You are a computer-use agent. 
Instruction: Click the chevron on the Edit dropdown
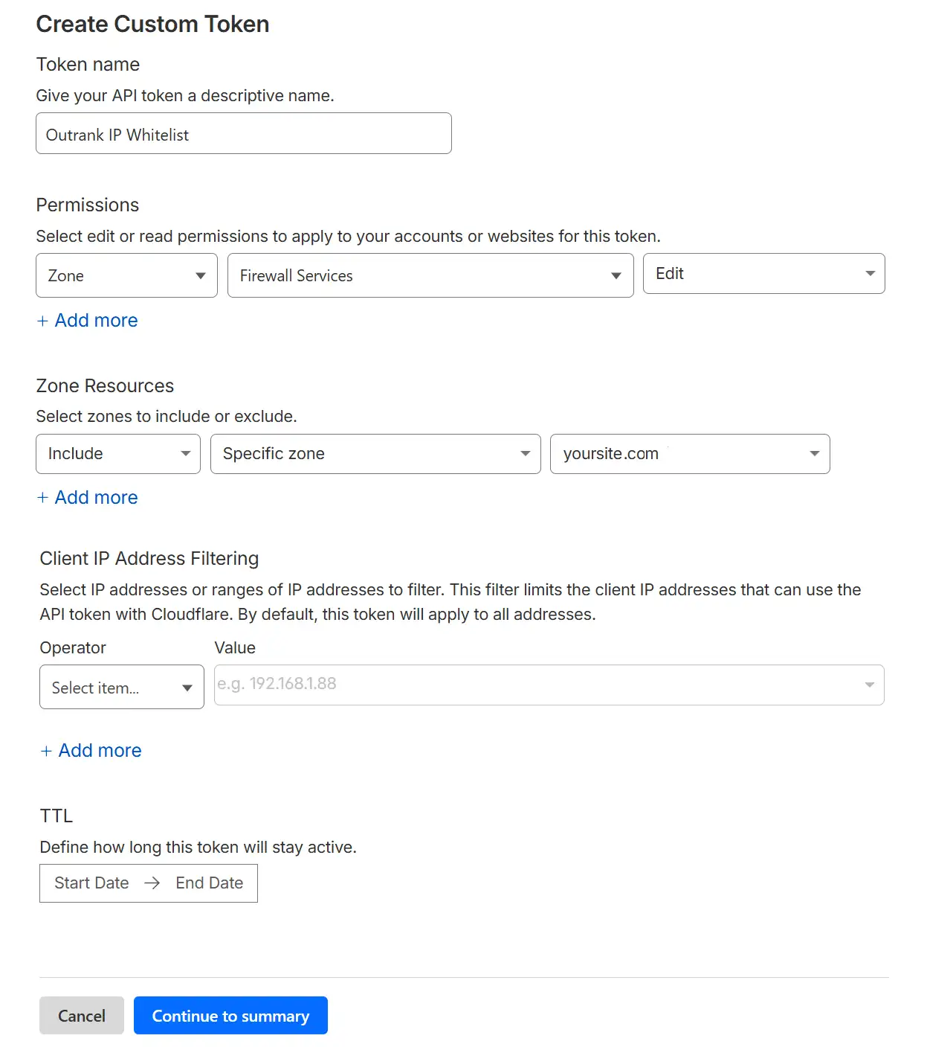tap(870, 273)
